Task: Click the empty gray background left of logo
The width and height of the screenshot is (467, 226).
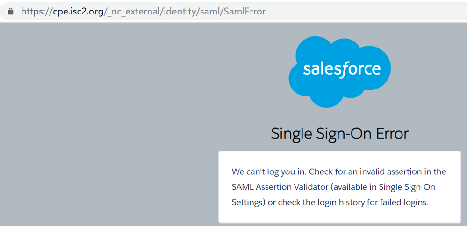Action: pos(117,116)
